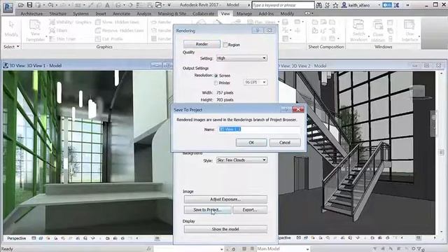Click the keyword search box in title bar

(x=283, y=5)
